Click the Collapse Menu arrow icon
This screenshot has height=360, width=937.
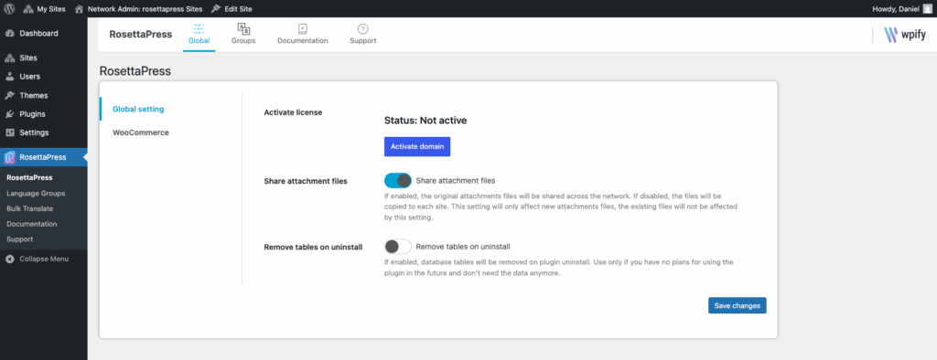click(9, 259)
